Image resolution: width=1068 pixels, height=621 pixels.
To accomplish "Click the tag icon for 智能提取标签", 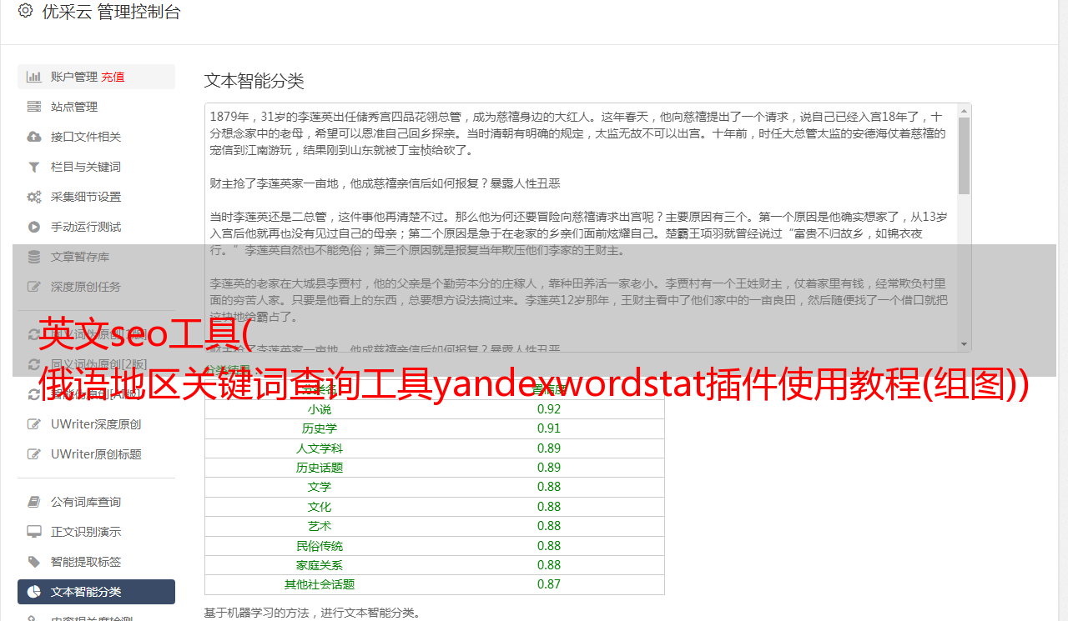I will click(x=34, y=562).
